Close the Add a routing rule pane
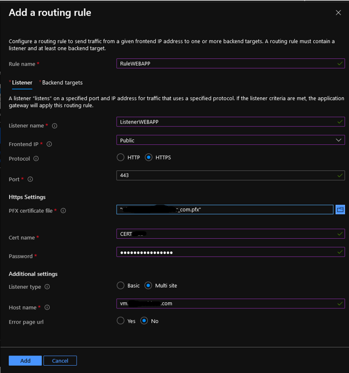Viewport: 349px width, 373px height. (x=338, y=12)
